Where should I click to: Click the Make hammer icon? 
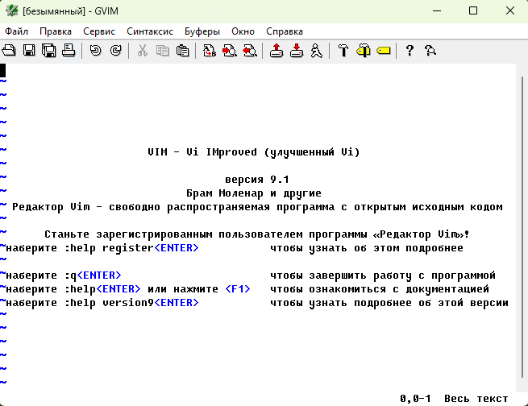coord(343,51)
